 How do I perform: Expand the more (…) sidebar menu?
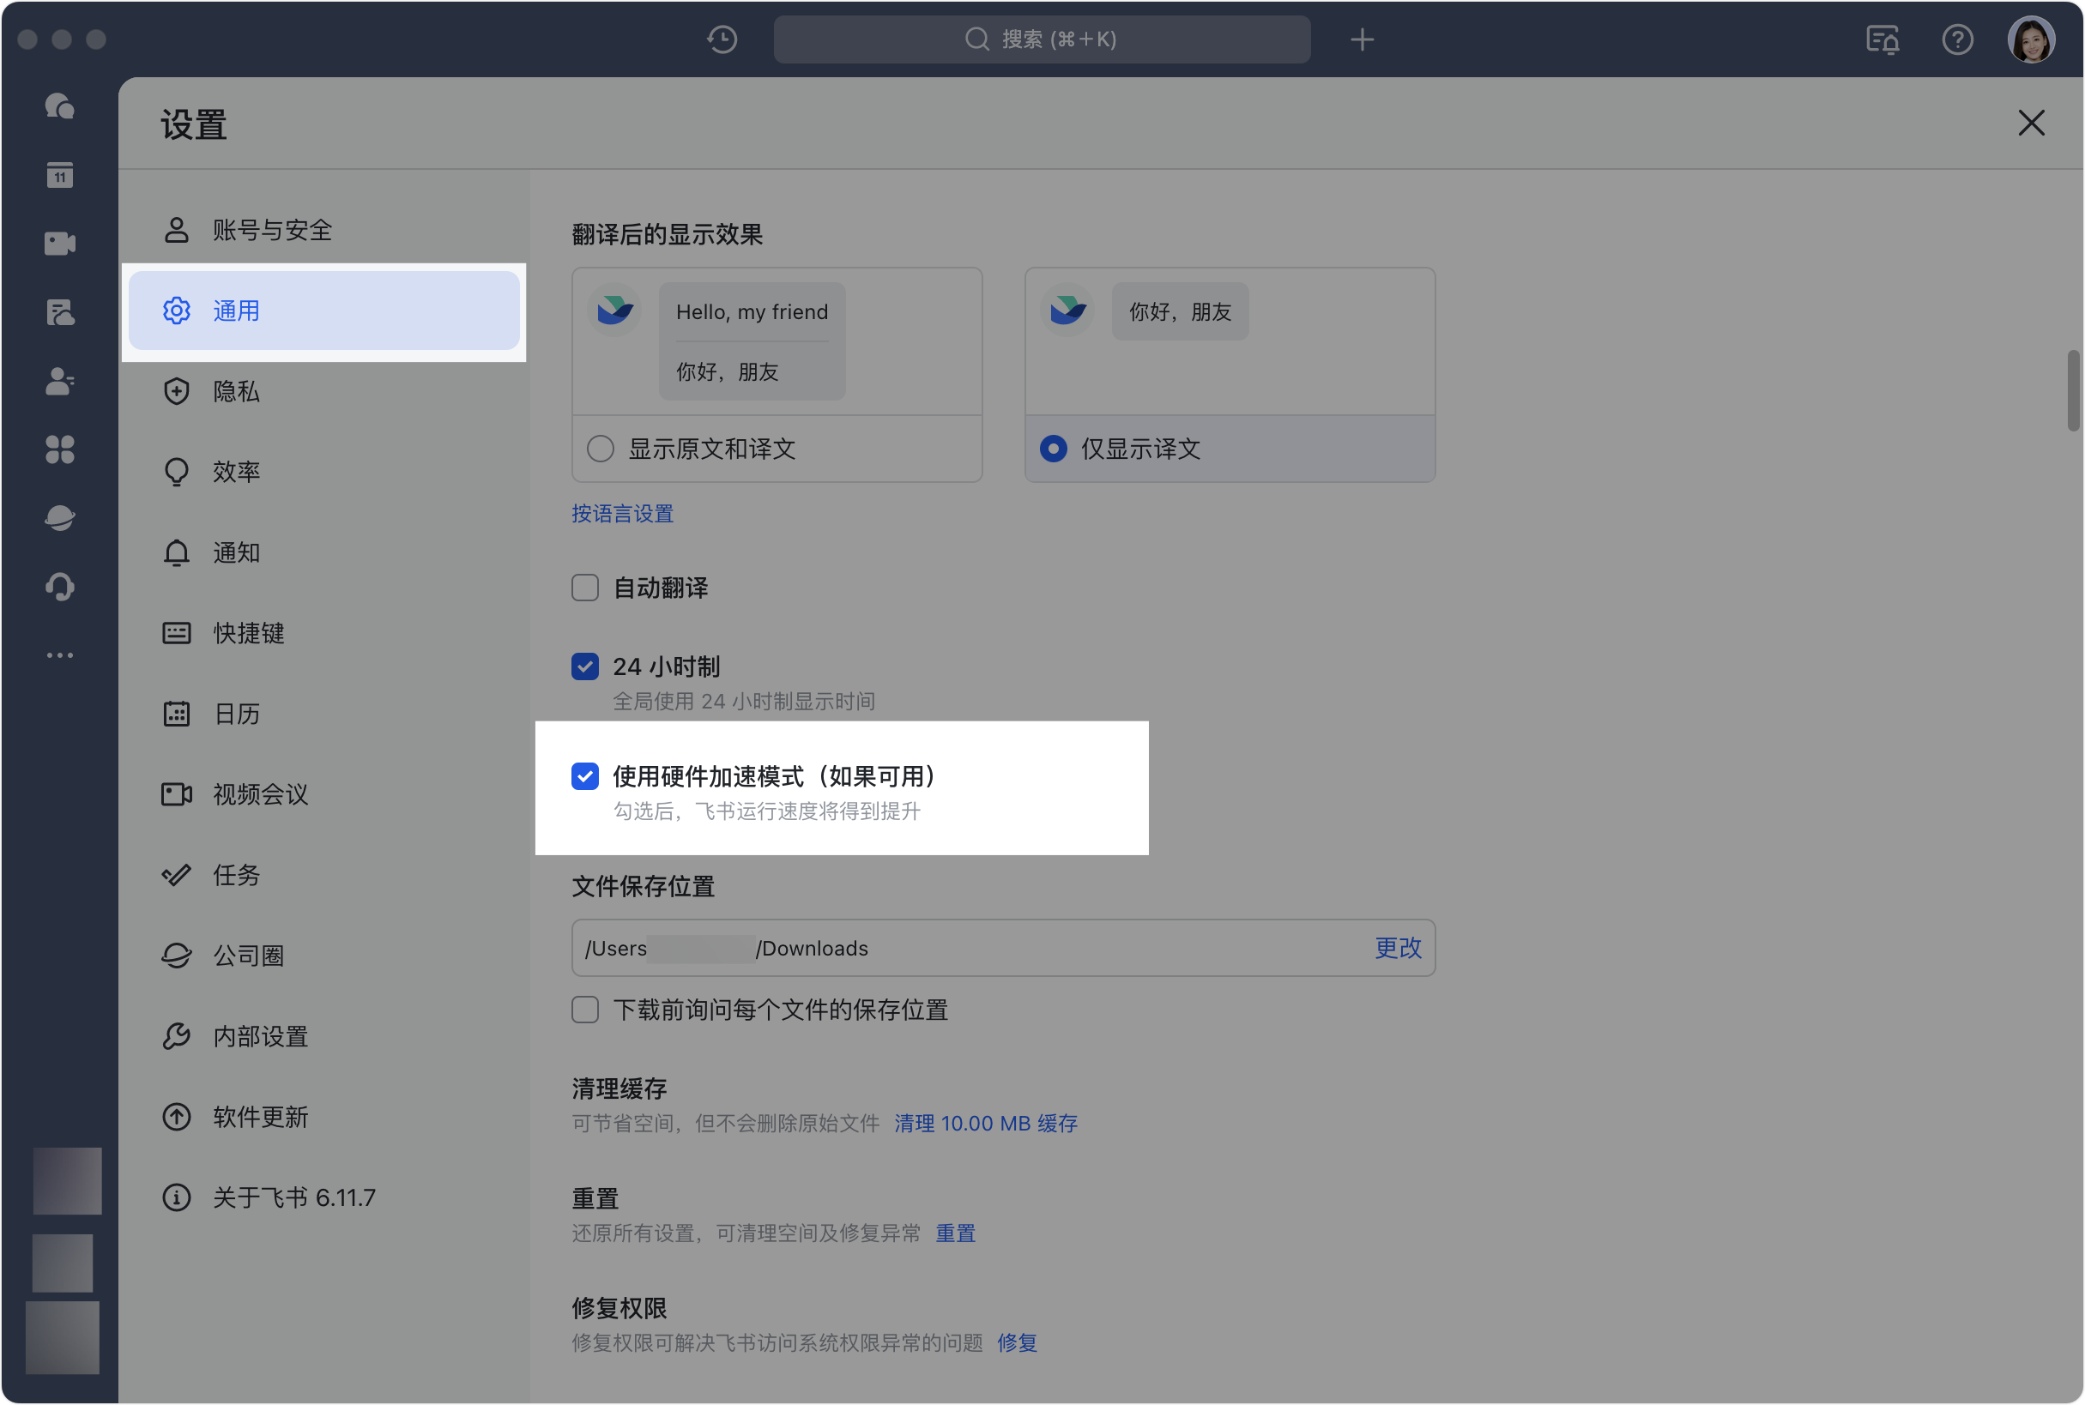coord(59,655)
